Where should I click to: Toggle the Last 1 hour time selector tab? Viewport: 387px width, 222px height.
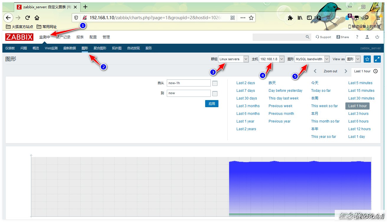coord(366,71)
